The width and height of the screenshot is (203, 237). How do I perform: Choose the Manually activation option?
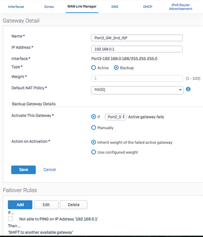click(x=94, y=127)
